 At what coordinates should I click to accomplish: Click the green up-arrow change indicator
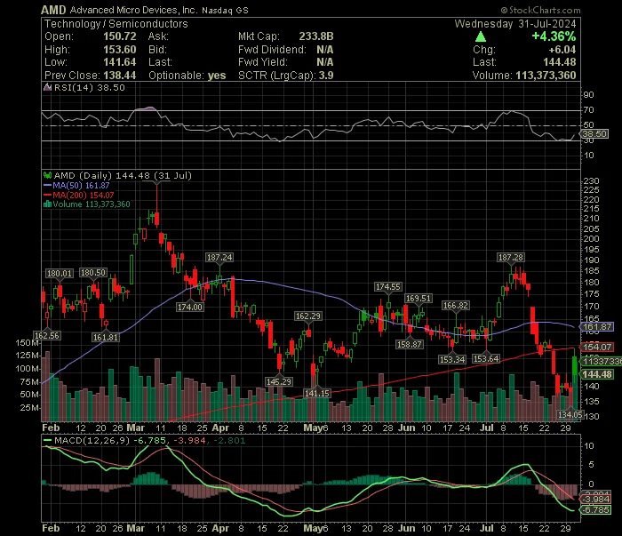[481, 37]
